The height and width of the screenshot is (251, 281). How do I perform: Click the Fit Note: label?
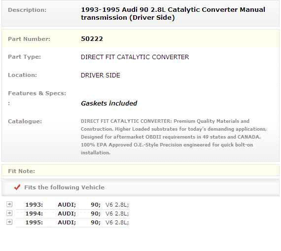click(x=22, y=171)
